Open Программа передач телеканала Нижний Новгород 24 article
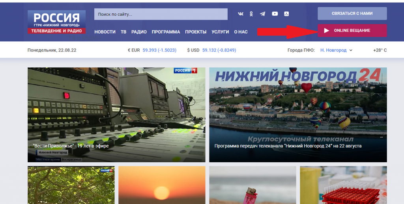Image resolution: width=404 pixels, height=204 pixels. (288, 146)
